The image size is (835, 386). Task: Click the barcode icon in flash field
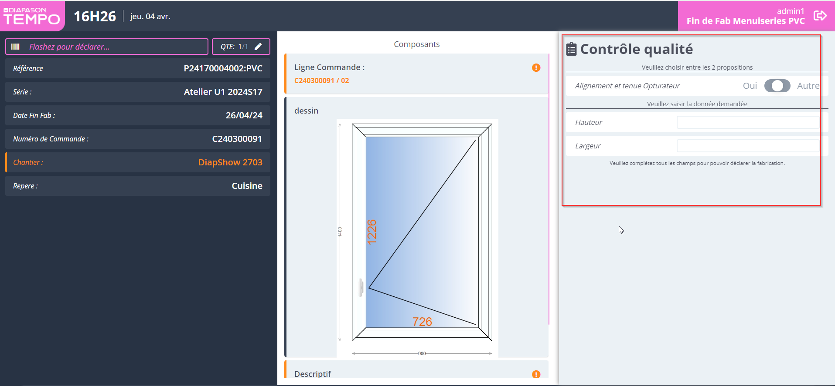16,47
